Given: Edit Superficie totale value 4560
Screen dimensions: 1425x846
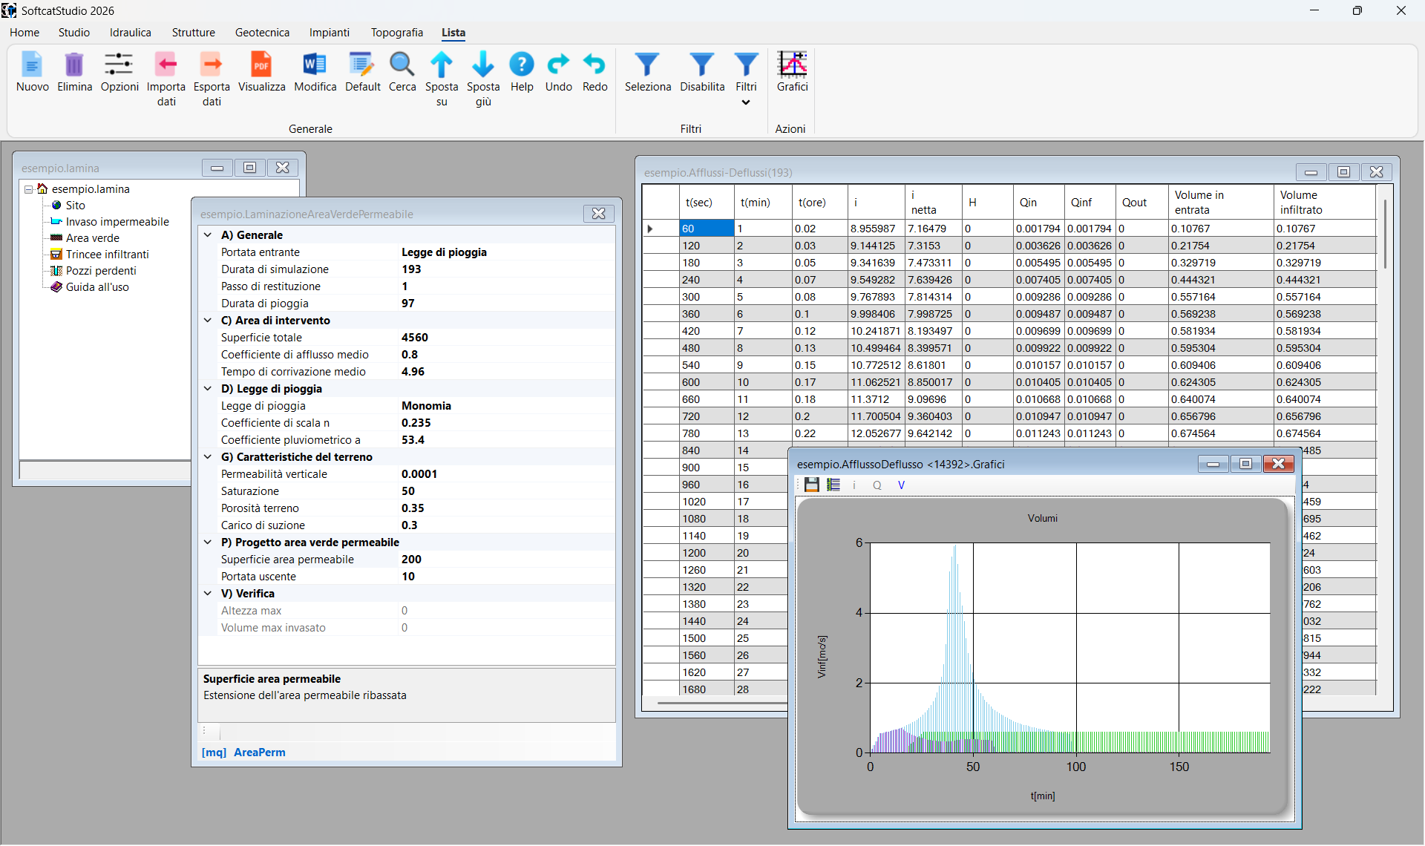Looking at the screenshot, I should [507, 337].
